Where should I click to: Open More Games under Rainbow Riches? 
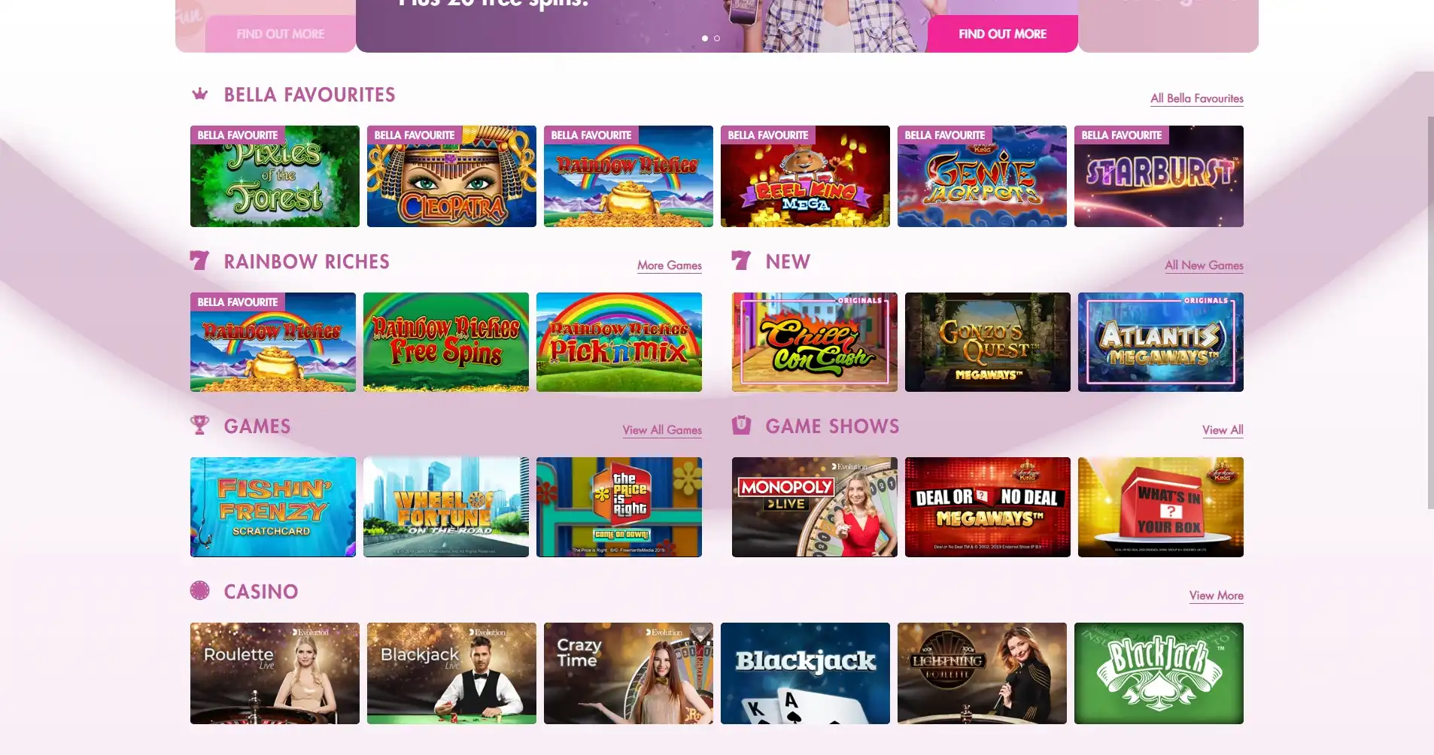pos(670,265)
